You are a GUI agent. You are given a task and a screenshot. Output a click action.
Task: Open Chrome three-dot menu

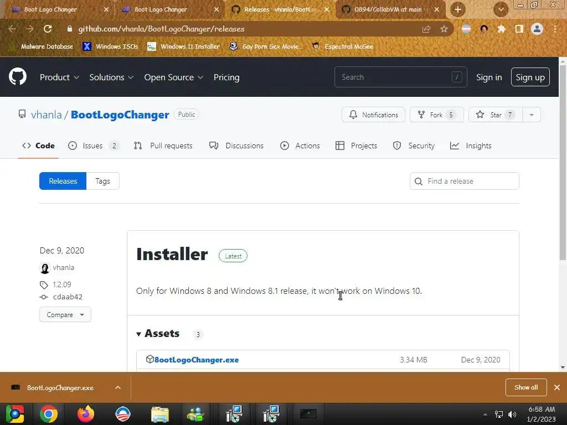tap(555, 29)
